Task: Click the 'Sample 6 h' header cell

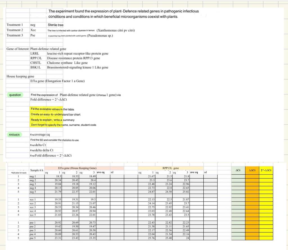Action: 37,170
